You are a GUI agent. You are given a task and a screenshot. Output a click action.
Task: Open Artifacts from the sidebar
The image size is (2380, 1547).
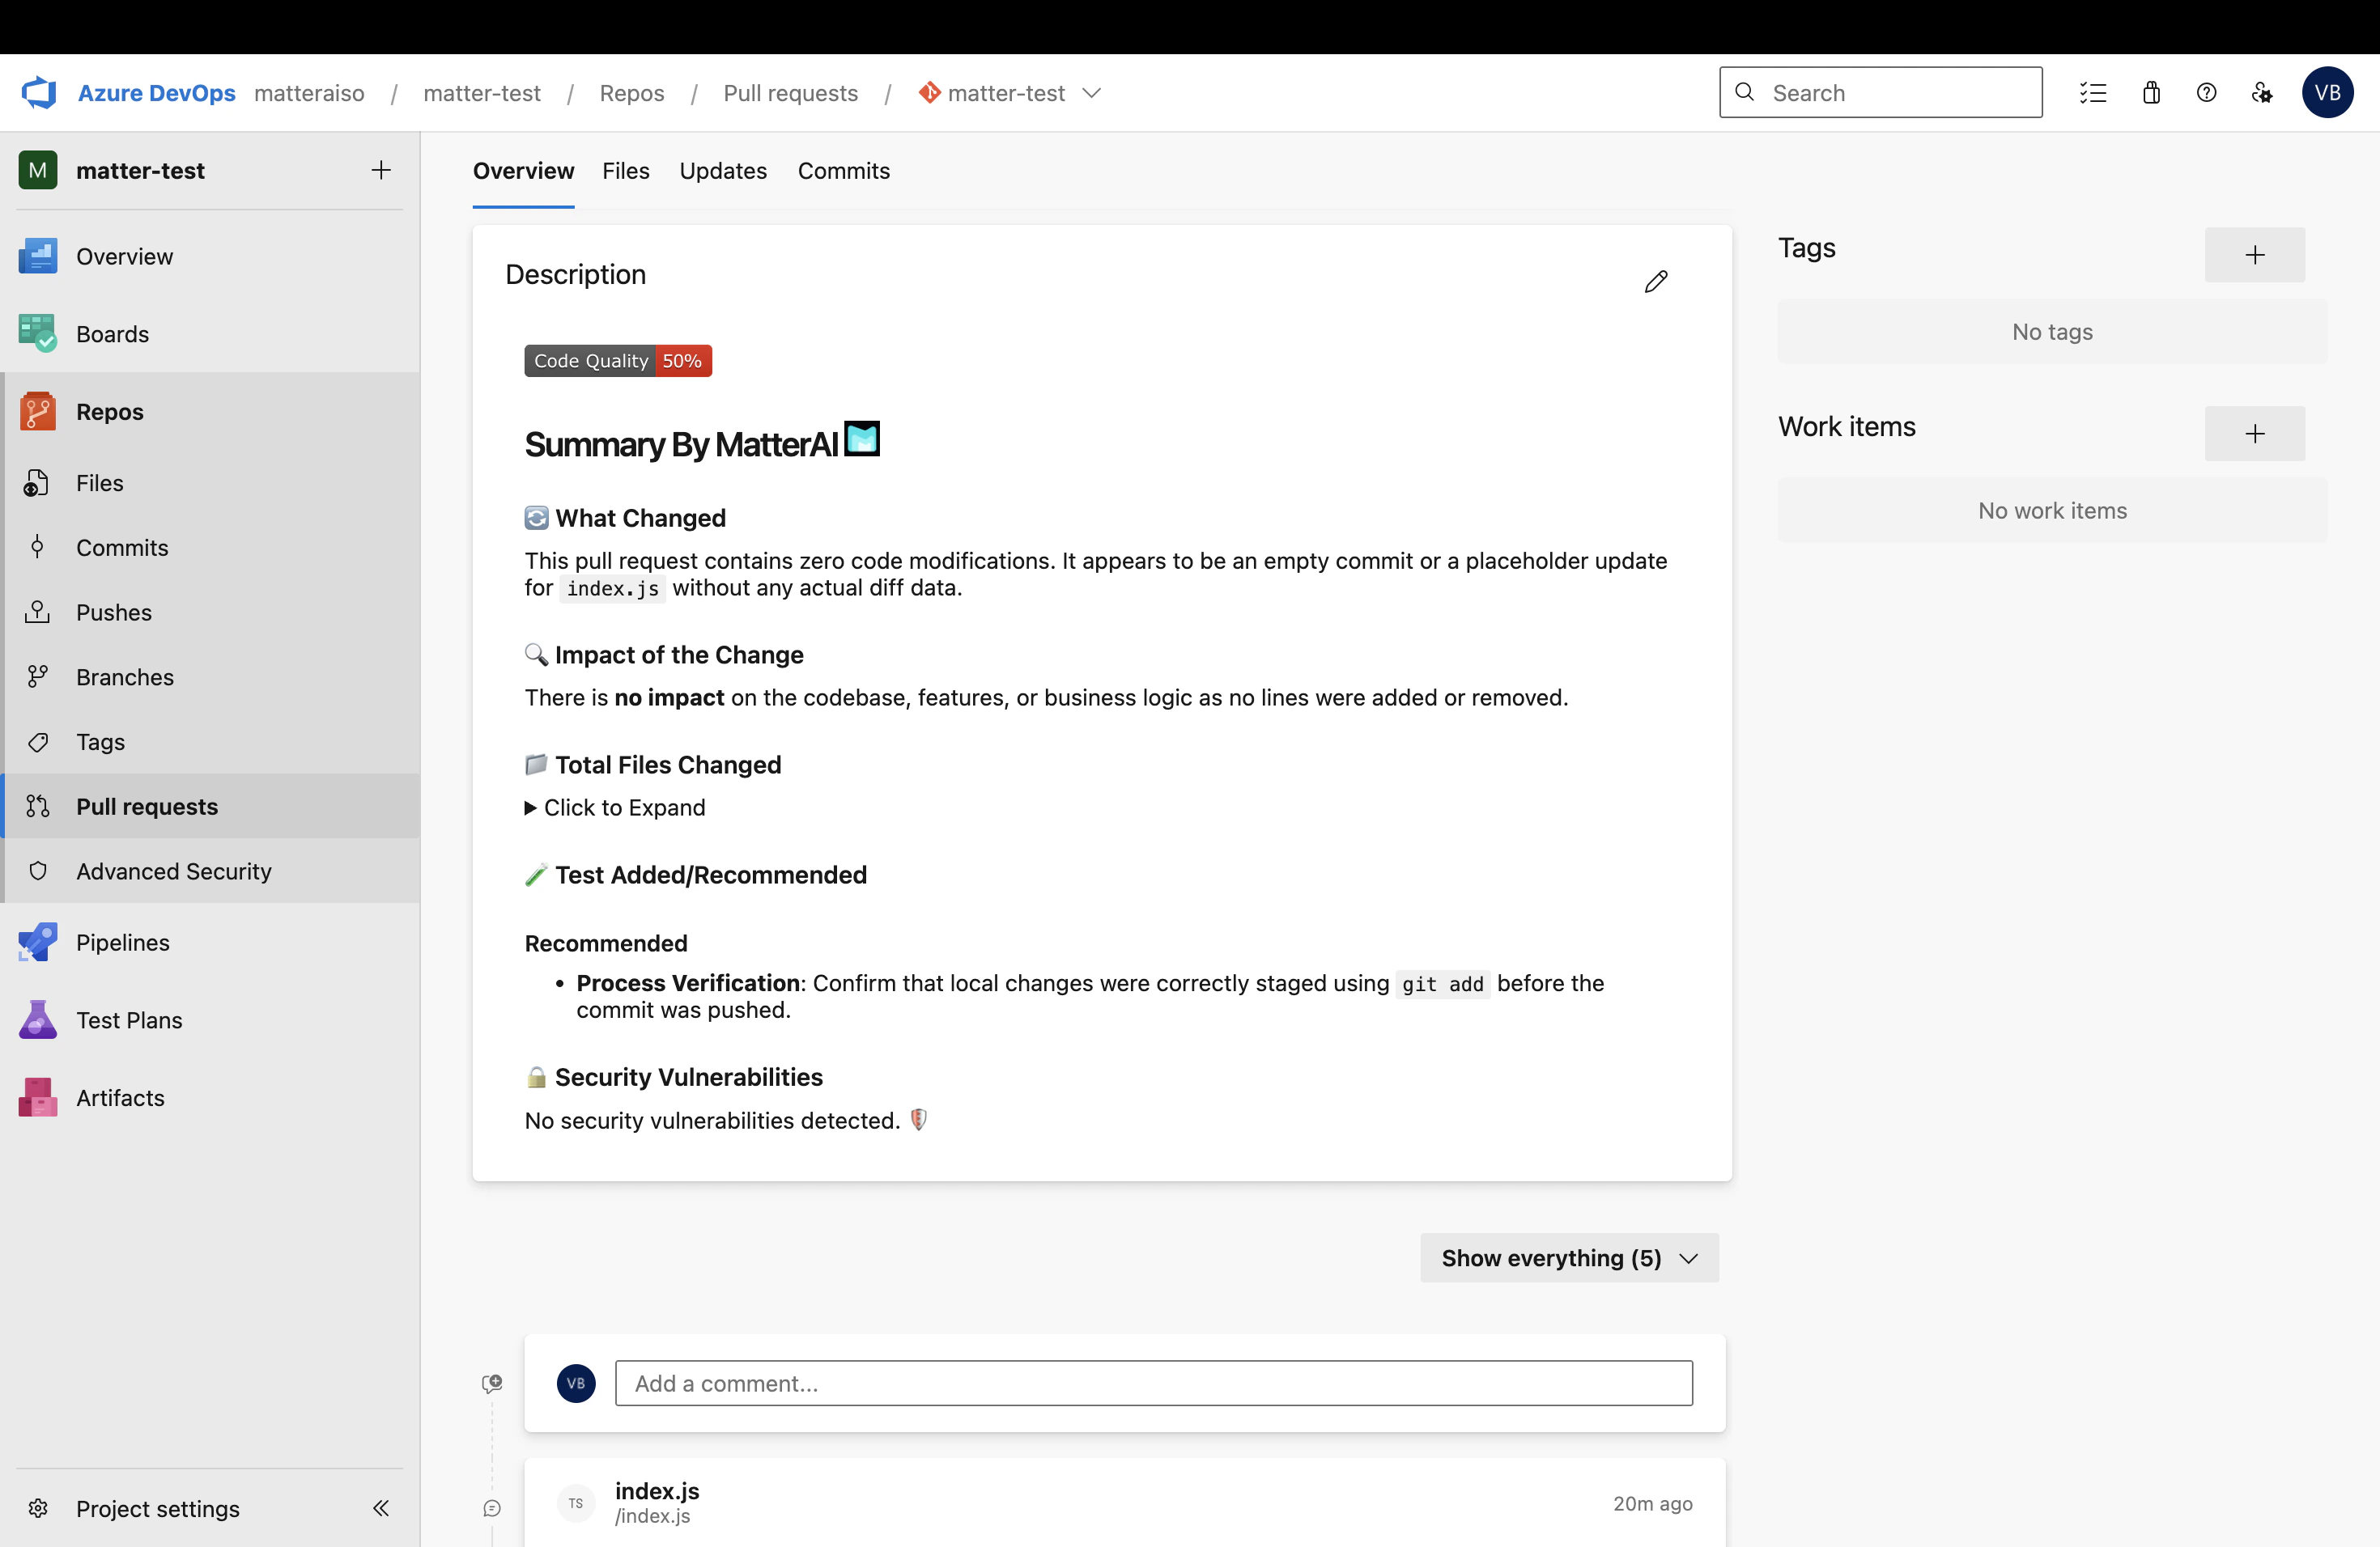(120, 1096)
